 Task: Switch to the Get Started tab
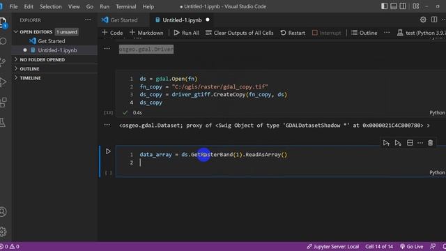pyautogui.click(x=123, y=20)
